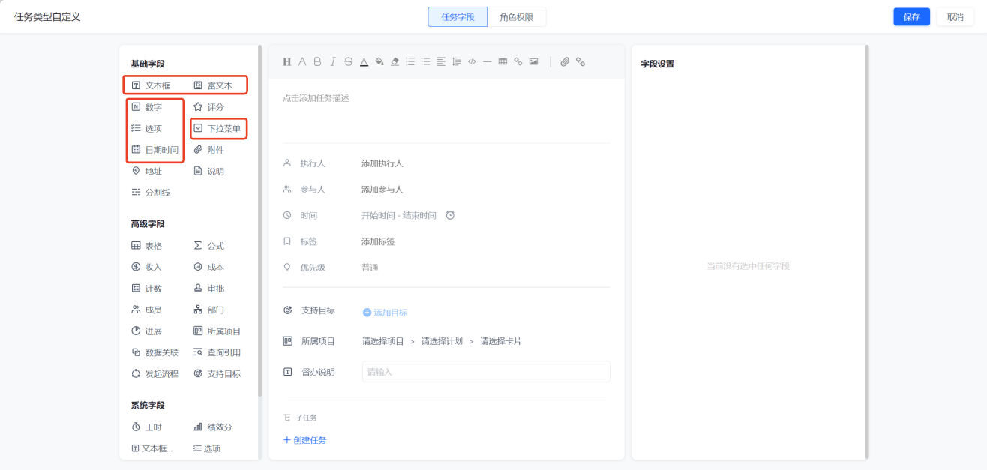
Task: Add the 收入 income field
Action: [x=146, y=268]
